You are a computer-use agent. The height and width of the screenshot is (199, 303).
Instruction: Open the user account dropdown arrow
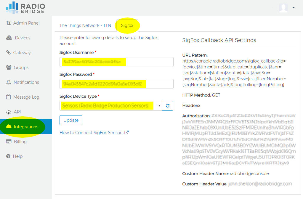click(x=294, y=8)
